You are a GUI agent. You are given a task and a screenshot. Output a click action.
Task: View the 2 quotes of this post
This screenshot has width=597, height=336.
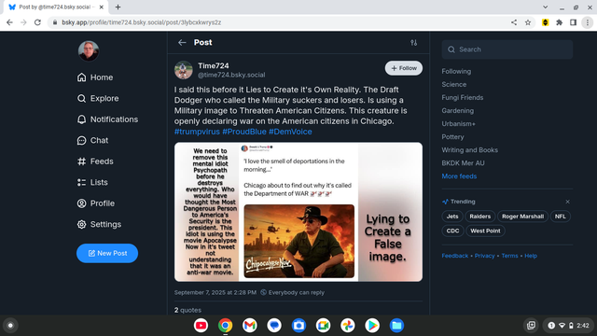(187, 310)
